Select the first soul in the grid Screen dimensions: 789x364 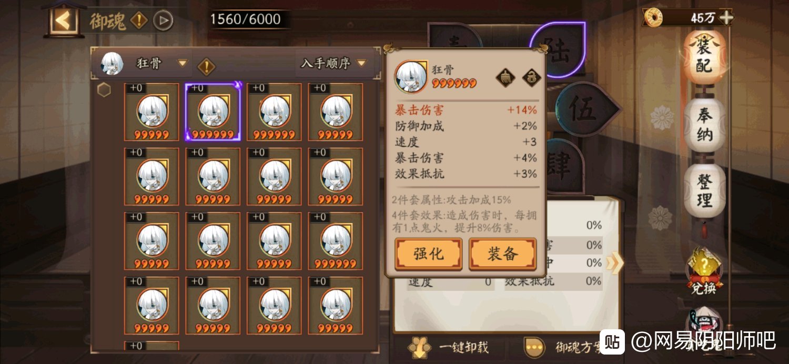(x=151, y=112)
